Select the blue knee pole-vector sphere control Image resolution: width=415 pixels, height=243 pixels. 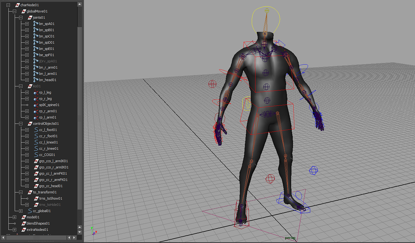(313, 170)
